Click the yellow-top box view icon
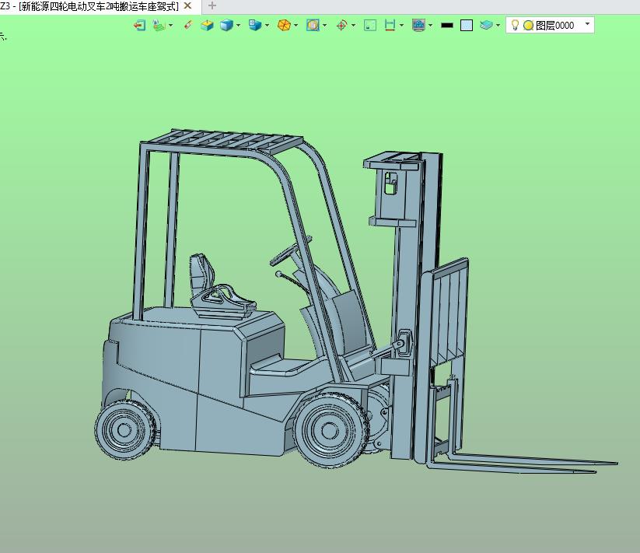 pyautogui.click(x=208, y=26)
